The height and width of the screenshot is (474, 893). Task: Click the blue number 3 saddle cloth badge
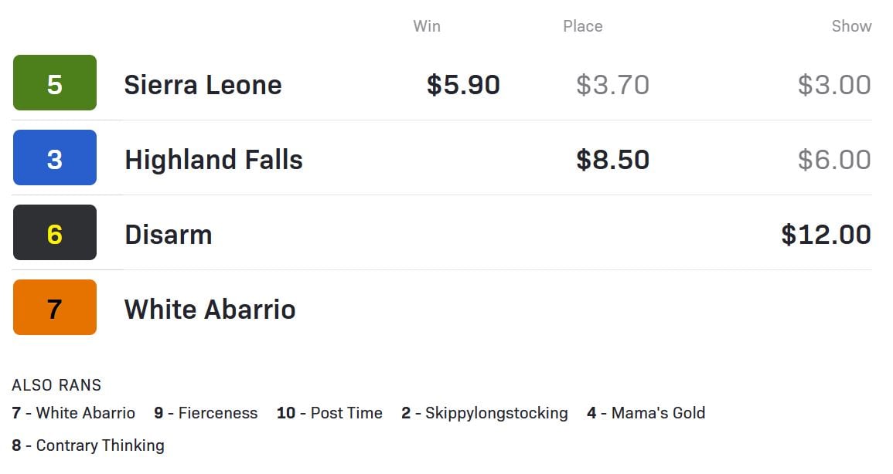(55, 157)
